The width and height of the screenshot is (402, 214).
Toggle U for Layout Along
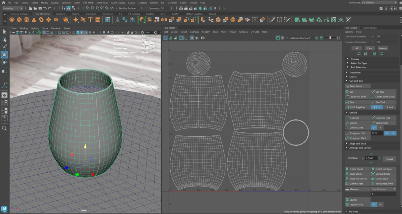coord(374,205)
